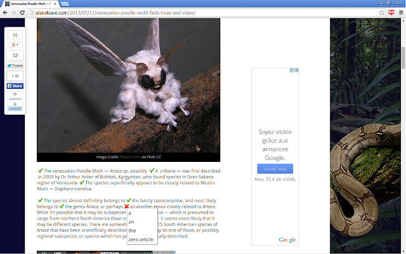Click the Facebook Share button

(15, 86)
